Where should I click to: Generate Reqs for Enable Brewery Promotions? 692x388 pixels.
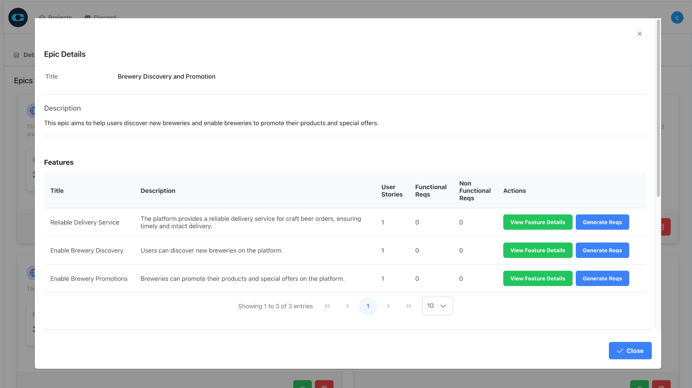pos(602,279)
